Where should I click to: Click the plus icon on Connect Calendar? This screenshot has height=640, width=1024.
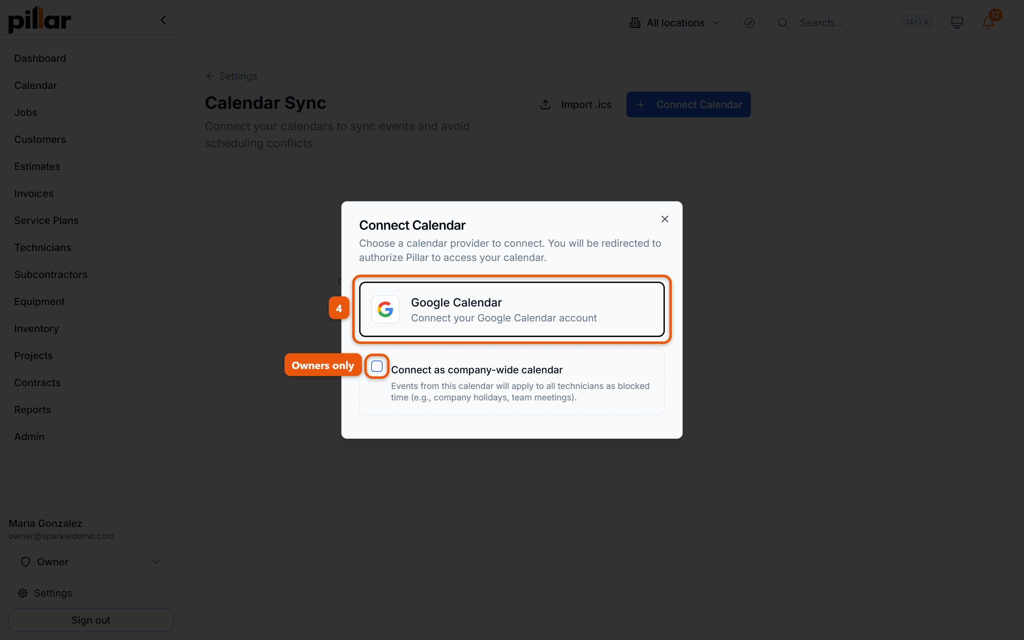click(641, 105)
